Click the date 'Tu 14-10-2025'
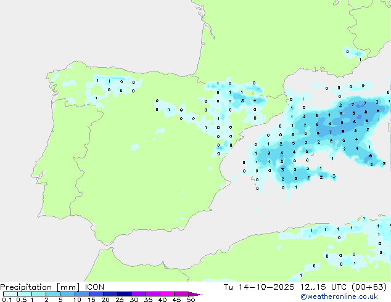The image size is (391, 302). tap(259, 287)
